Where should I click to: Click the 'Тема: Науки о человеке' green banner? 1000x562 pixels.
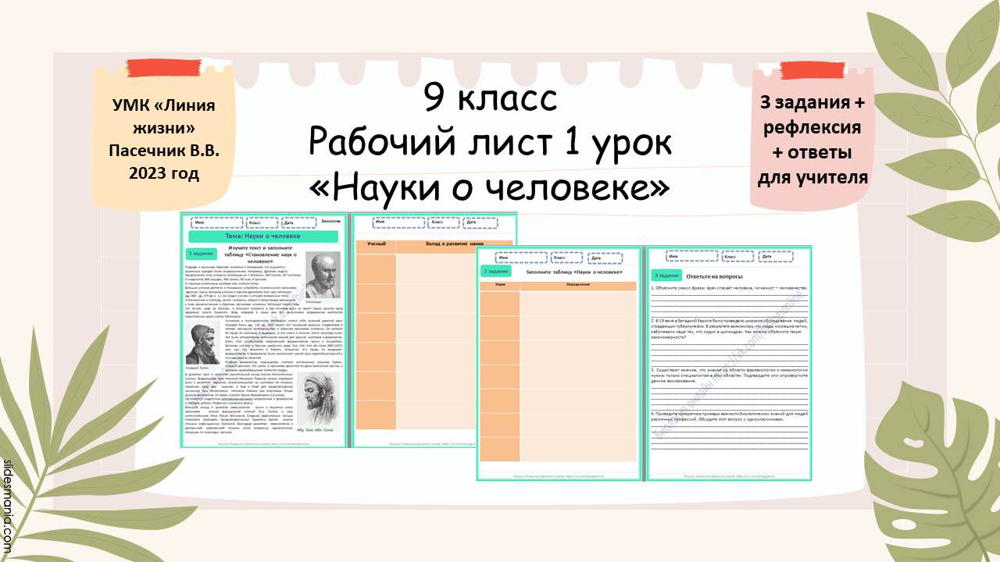(x=263, y=236)
